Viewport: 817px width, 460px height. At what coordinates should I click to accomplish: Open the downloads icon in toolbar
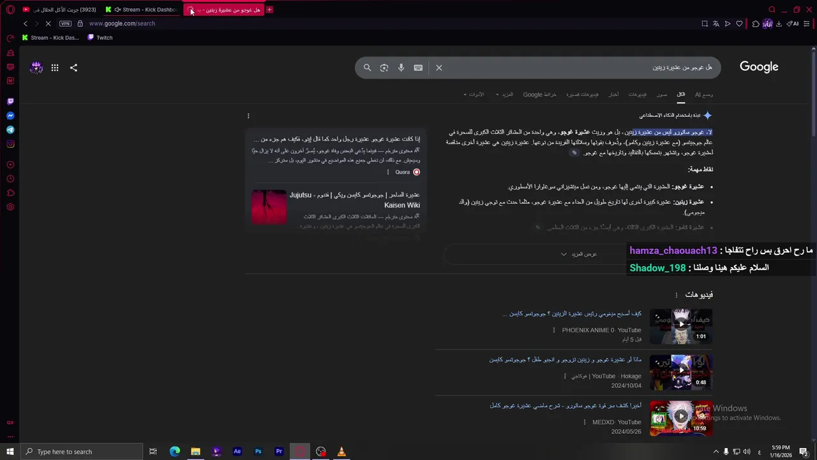click(x=779, y=24)
